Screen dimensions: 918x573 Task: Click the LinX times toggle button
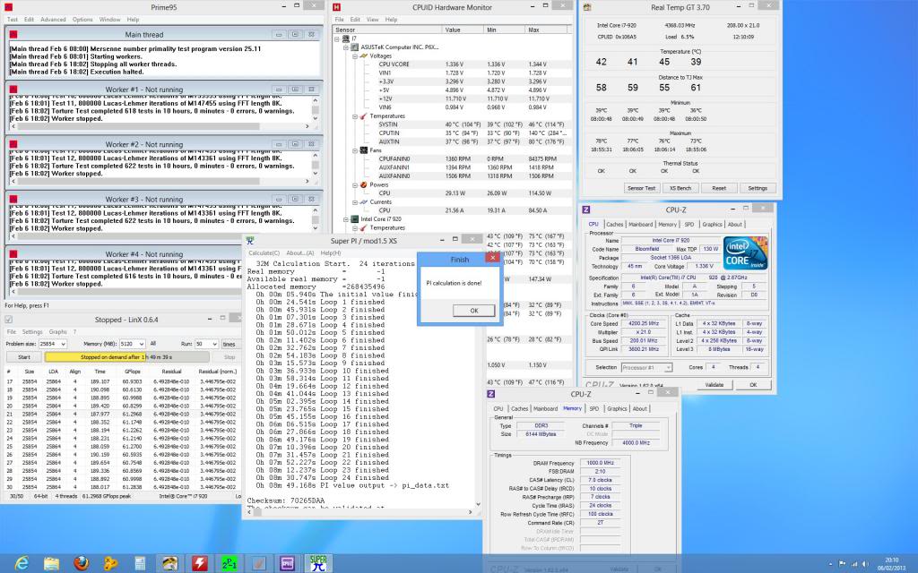pyautogui.click(x=229, y=344)
